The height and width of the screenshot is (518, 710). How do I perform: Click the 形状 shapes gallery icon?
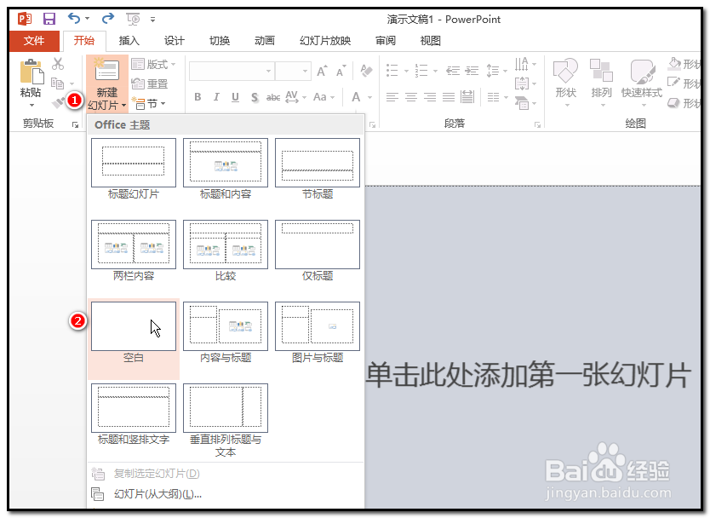[x=565, y=72]
